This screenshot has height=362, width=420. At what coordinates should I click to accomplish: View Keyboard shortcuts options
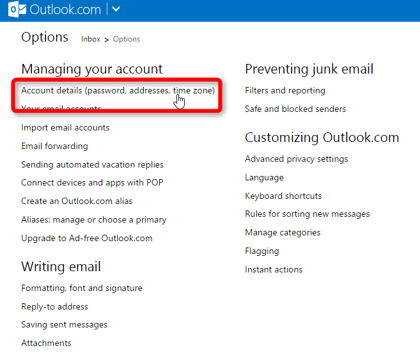(283, 196)
